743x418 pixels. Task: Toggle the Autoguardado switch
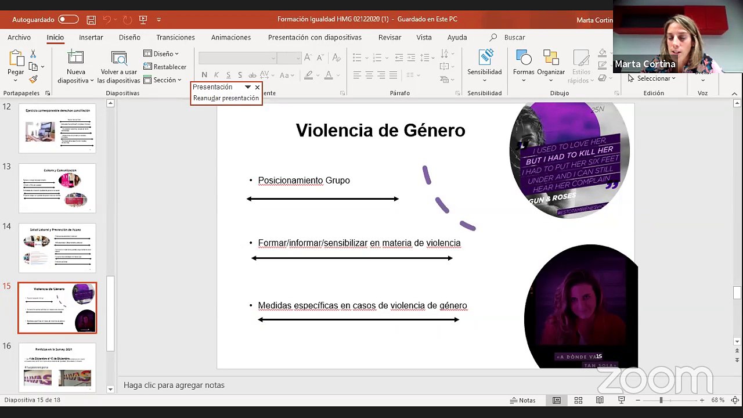point(68,20)
